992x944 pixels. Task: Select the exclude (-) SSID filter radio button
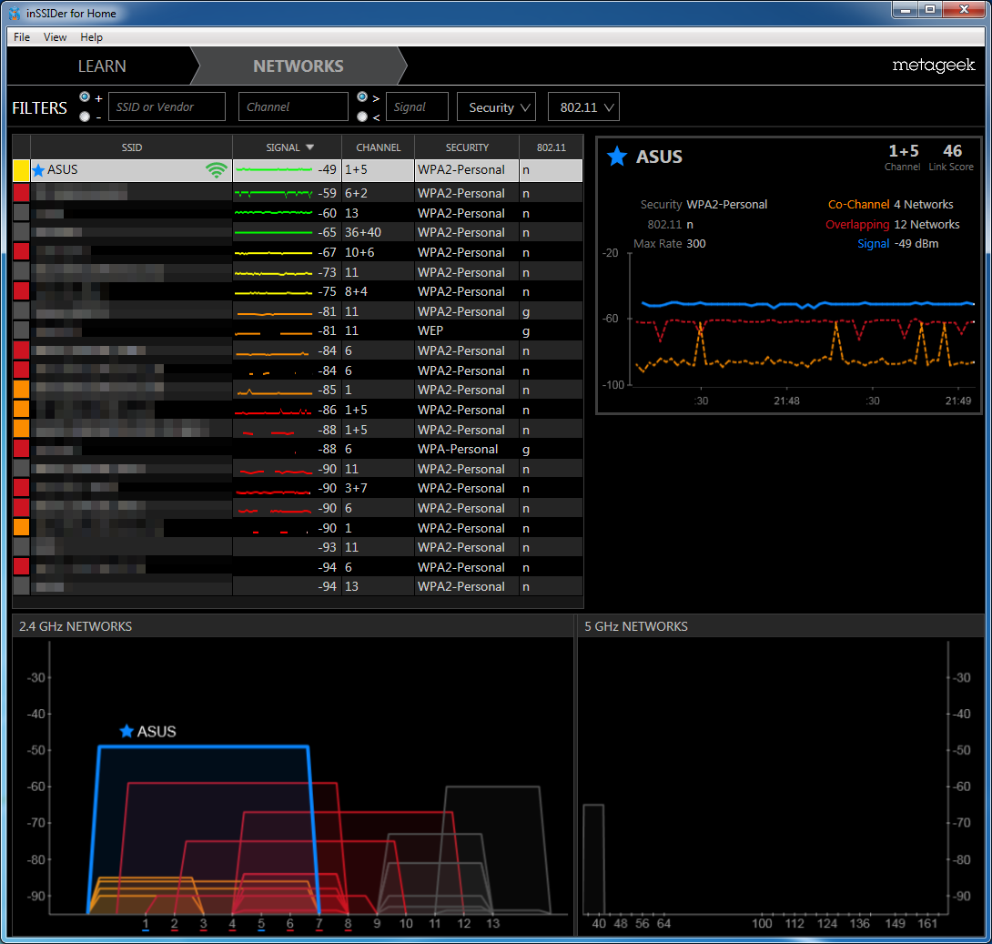coord(85,117)
